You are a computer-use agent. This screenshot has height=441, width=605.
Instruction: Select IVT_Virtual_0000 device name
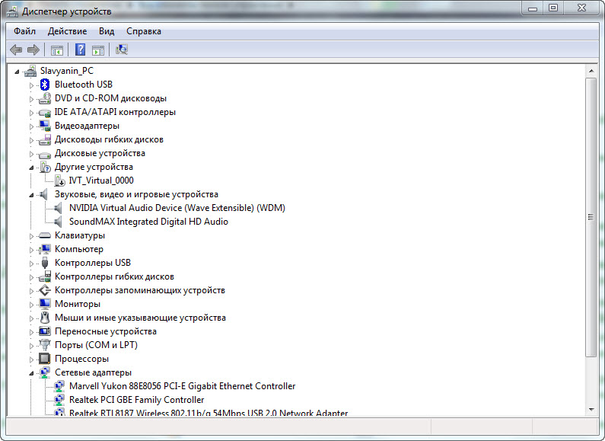point(101,181)
